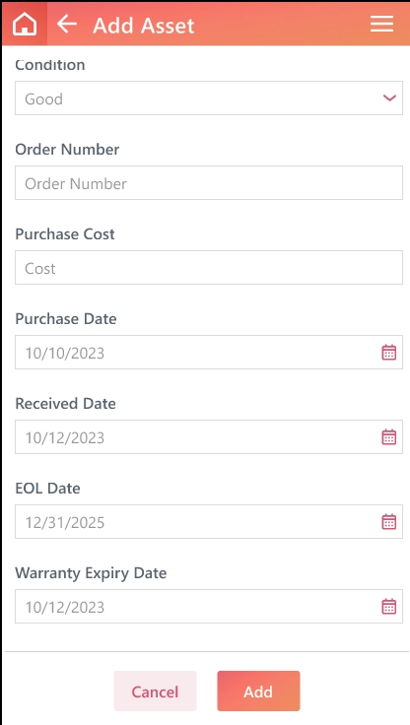This screenshot has width=410, height=725.
Task: Select the Purchase Date text field
Action: click(209, 352)
